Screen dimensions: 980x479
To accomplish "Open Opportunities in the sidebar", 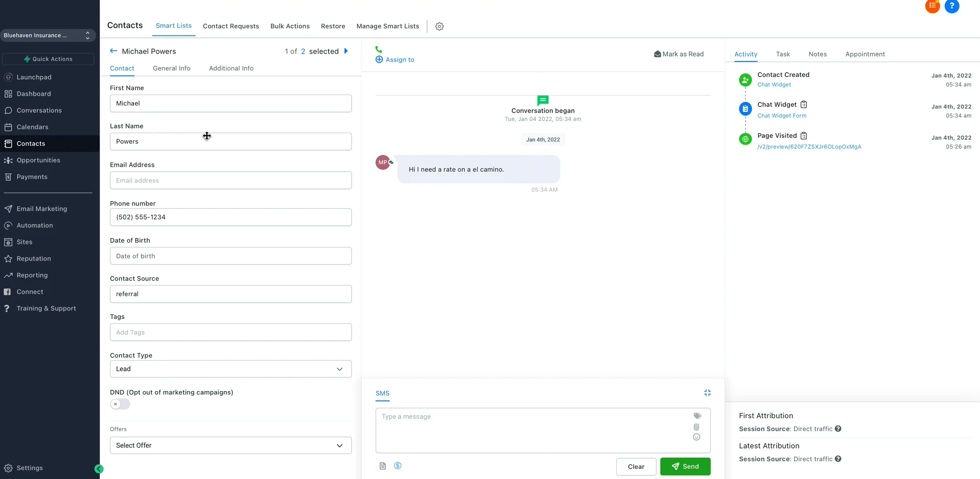I will 38,160.
